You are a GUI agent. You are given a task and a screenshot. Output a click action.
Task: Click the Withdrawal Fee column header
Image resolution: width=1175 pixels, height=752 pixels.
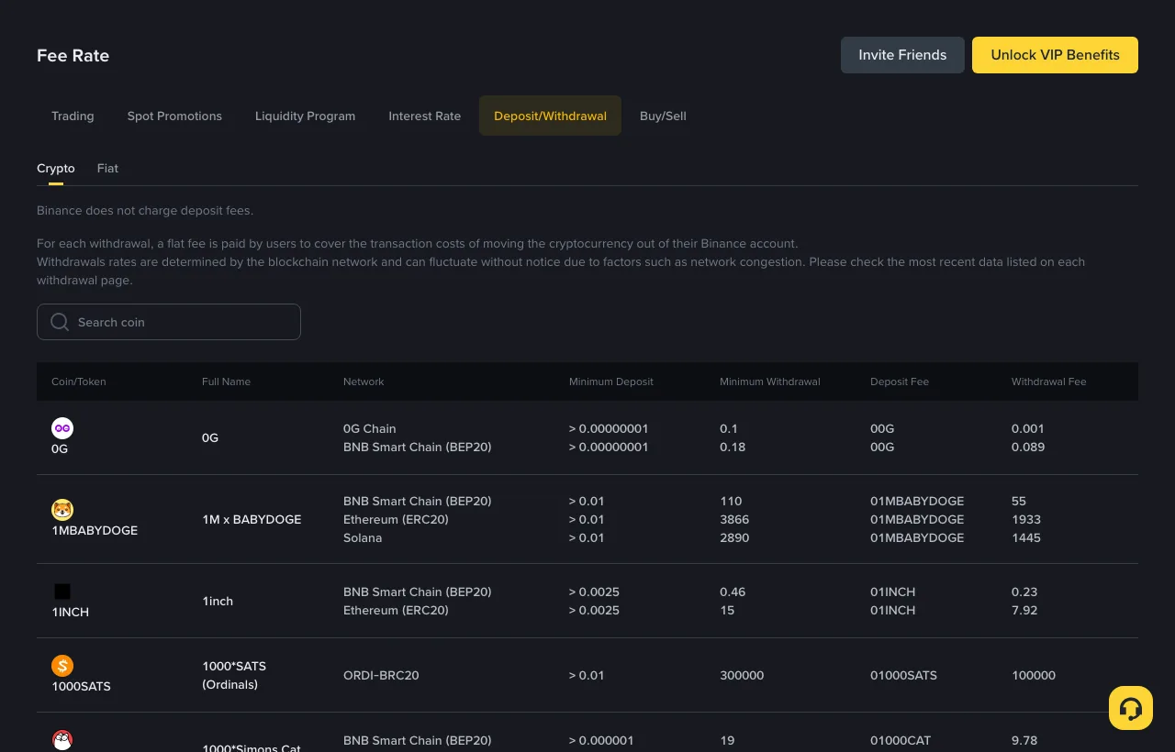pos(1048,382)
